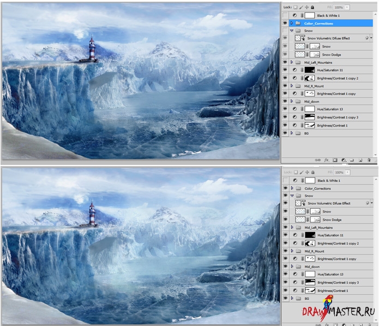Open Fill arrow dropdown in upper Layers panel
The width and height of the screenshot is (379, 326).
(347, 7)
